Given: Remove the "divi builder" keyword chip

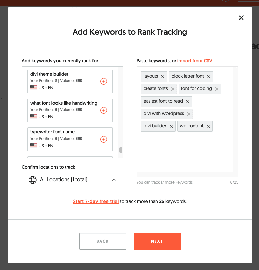Looking at the screenshot, I should pos(171,126).
